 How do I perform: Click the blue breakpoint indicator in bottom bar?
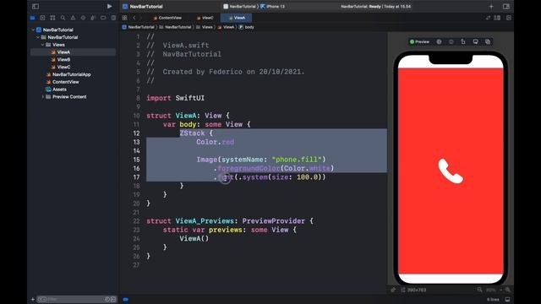click(126, 299)
